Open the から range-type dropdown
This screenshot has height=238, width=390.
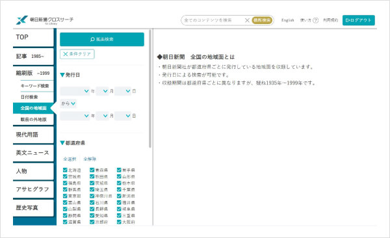pos(68,103)
